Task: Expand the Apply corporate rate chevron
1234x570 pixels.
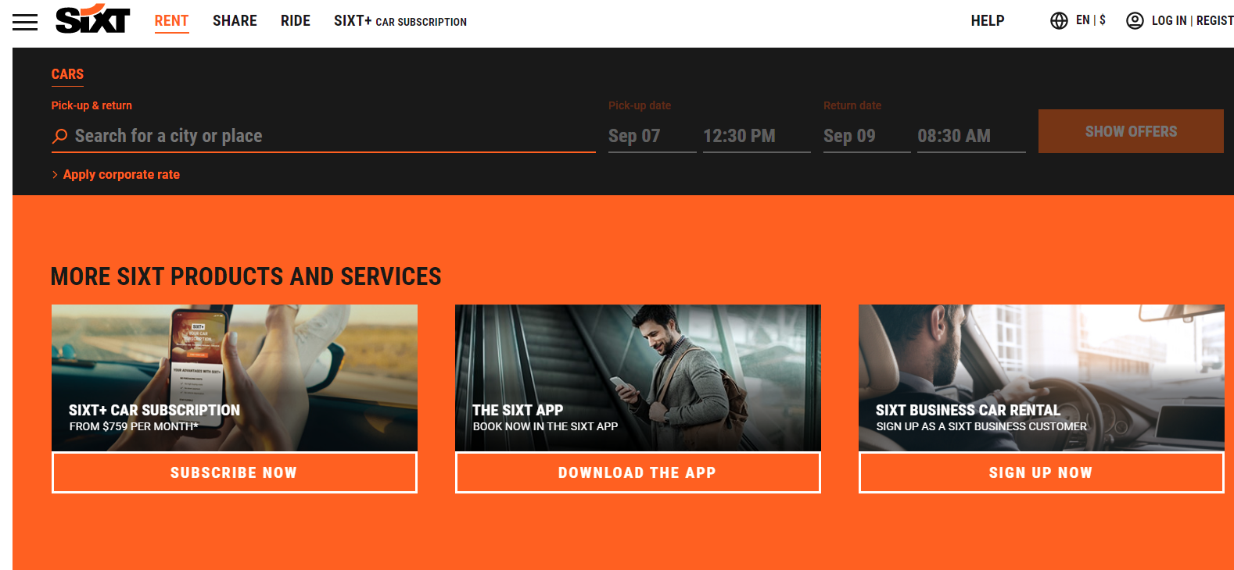Action: 55,175
